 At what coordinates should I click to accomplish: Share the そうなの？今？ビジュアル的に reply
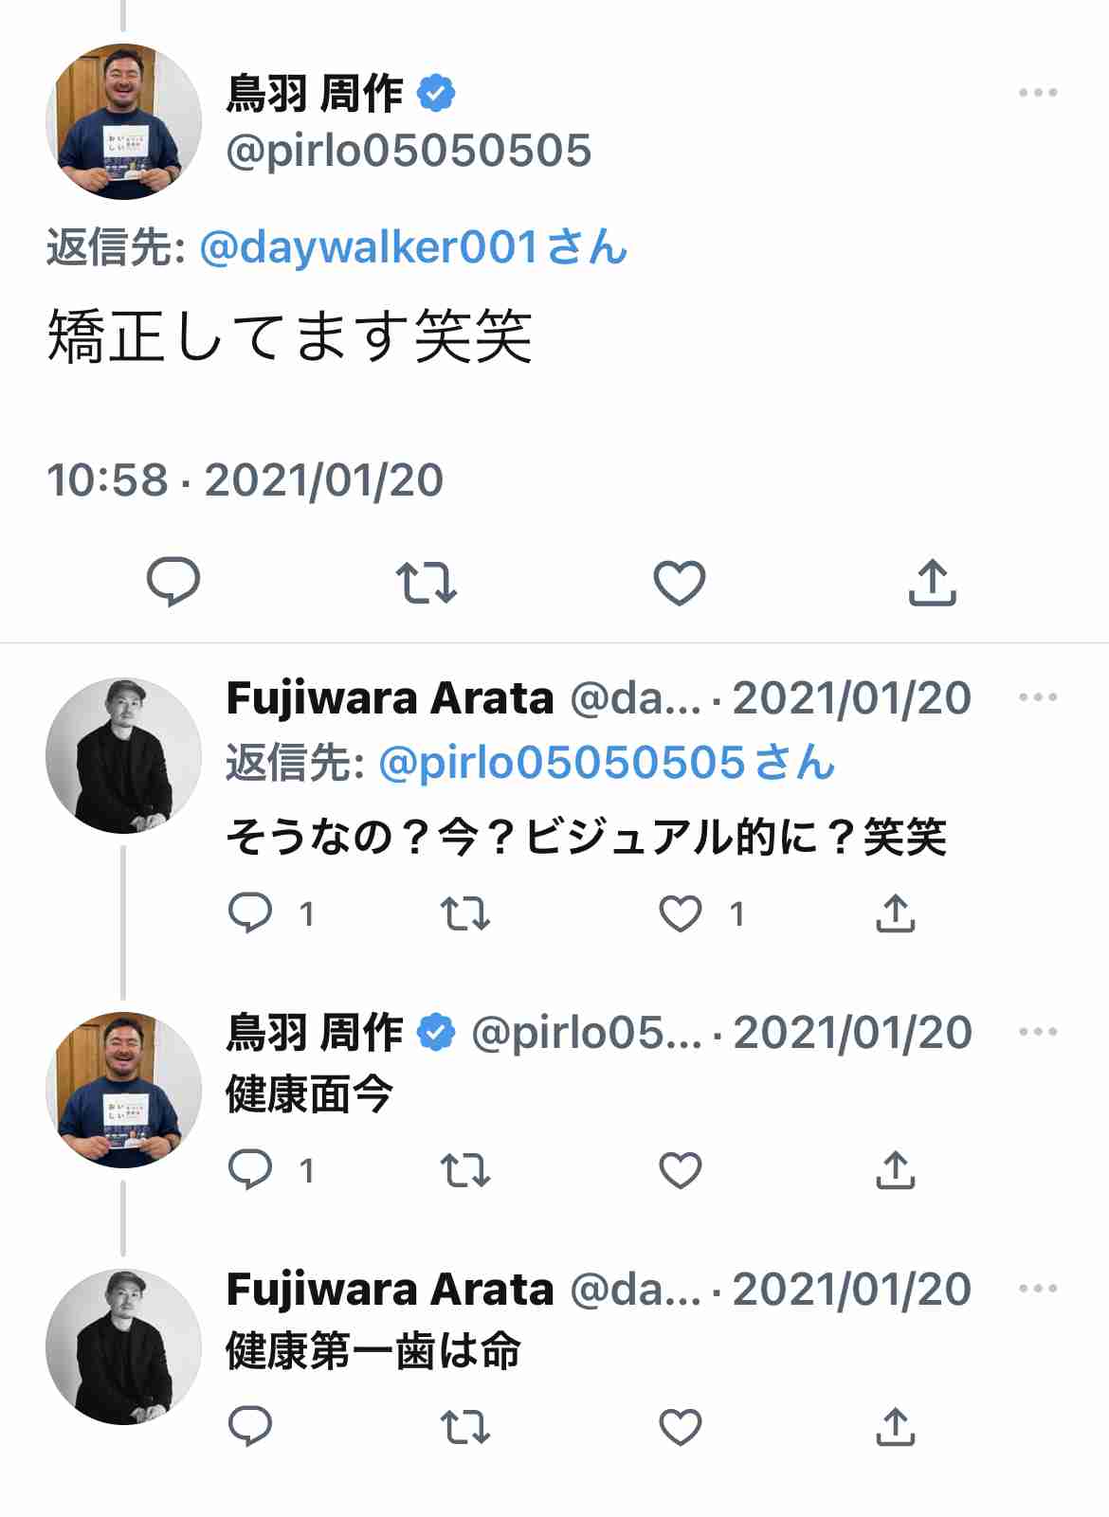895,913
